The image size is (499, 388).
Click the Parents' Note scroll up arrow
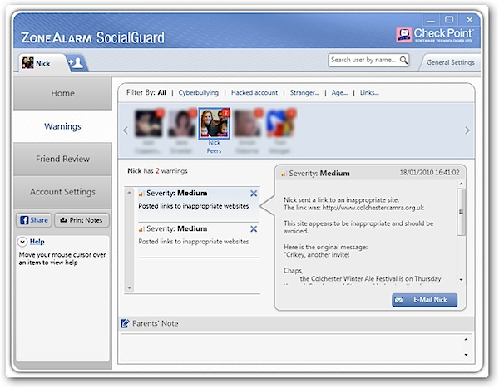[x=466, y=339]
